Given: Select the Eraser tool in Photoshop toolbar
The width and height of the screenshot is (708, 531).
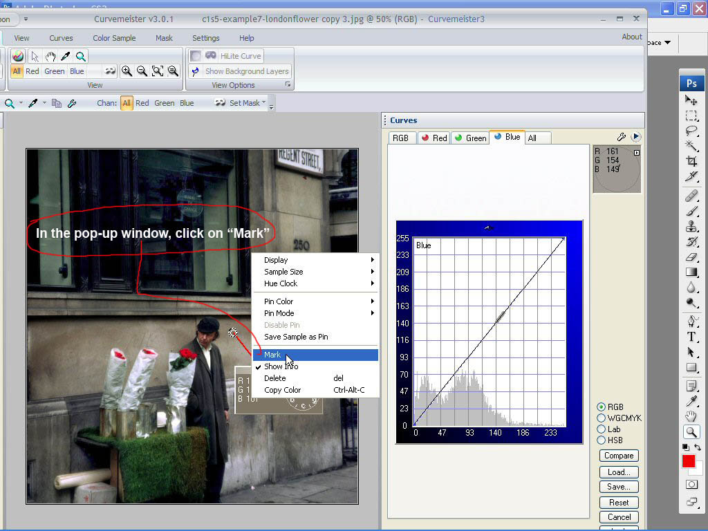Looking at the screenshot, I should pyautogui.click(x=691, y=257).
